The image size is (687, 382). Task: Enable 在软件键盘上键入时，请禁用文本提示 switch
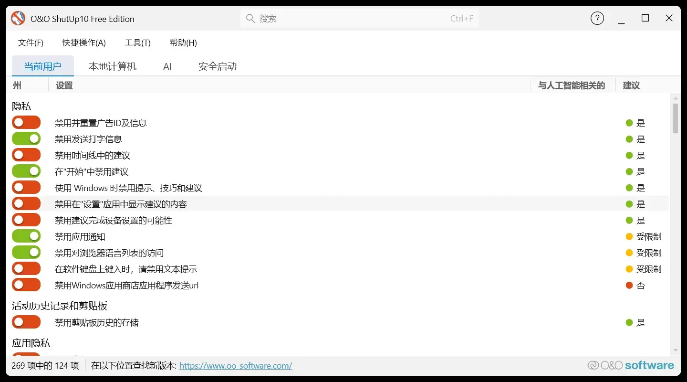pyautogui.click(x=26, y=269)
